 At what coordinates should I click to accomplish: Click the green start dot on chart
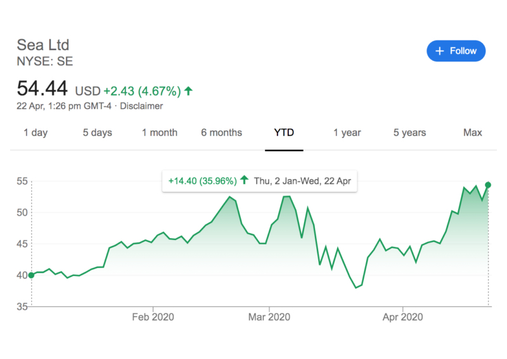(x=31, y=275)
